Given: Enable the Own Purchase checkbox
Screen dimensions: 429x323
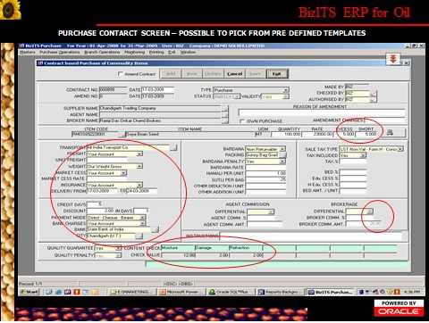Looking at the screenshot, I should 242,121.
